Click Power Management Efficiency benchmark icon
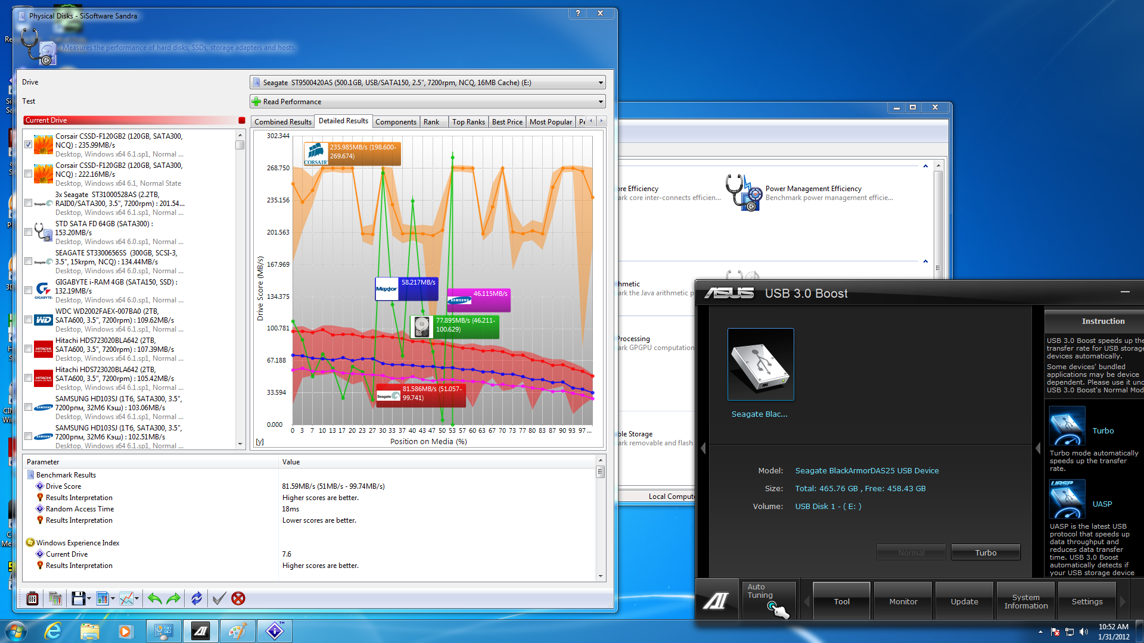The height and width of the screenshot is (643, 1144). tap(744, 192)
